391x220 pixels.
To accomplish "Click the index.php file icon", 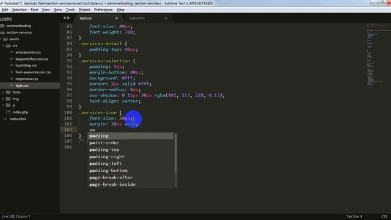I will pyautogui.click(x=8, y=112).
